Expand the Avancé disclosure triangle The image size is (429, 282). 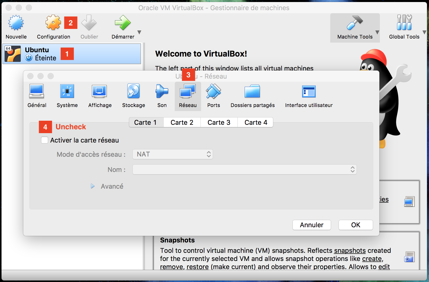click(93, 186)
